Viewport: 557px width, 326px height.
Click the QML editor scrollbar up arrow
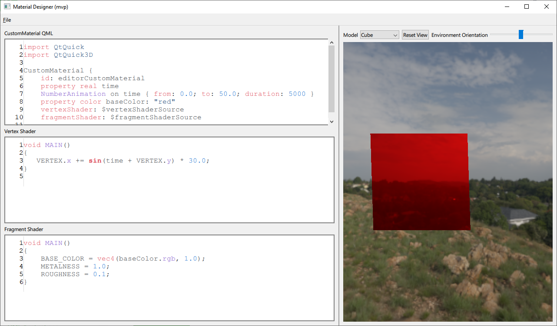click(332, 42)
